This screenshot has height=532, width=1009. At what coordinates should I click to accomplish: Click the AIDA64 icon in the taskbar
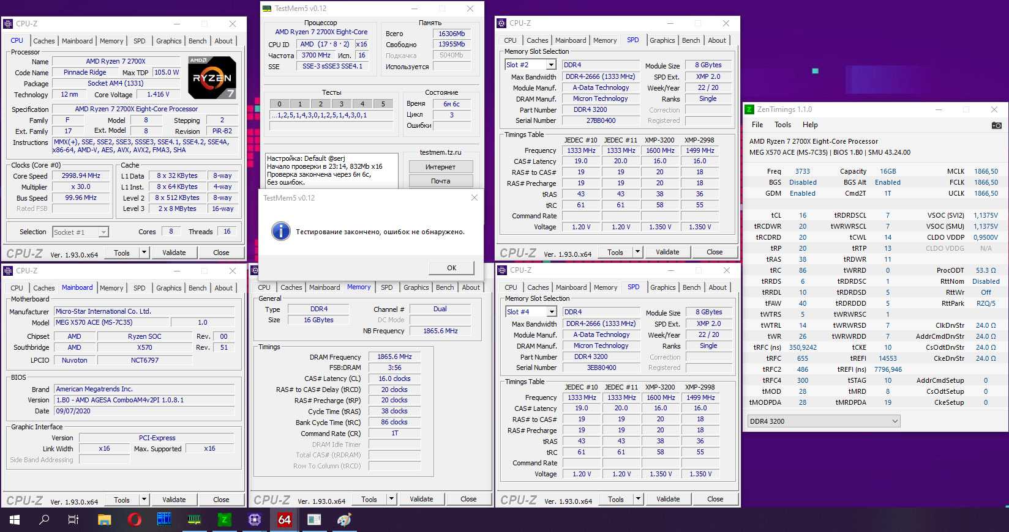(x=284, y=520)
